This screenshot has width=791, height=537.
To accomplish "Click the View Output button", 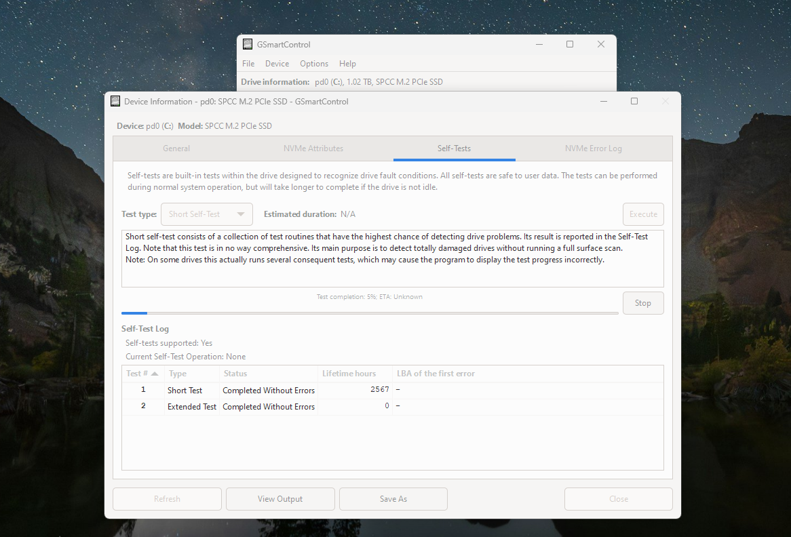I will coord(280,499).
